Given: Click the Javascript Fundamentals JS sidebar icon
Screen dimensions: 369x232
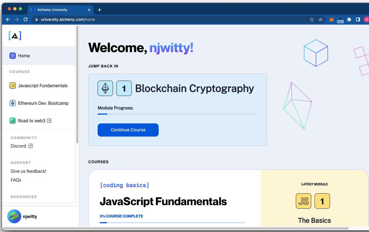Looking at the screenshot, I should click(13, 86).
